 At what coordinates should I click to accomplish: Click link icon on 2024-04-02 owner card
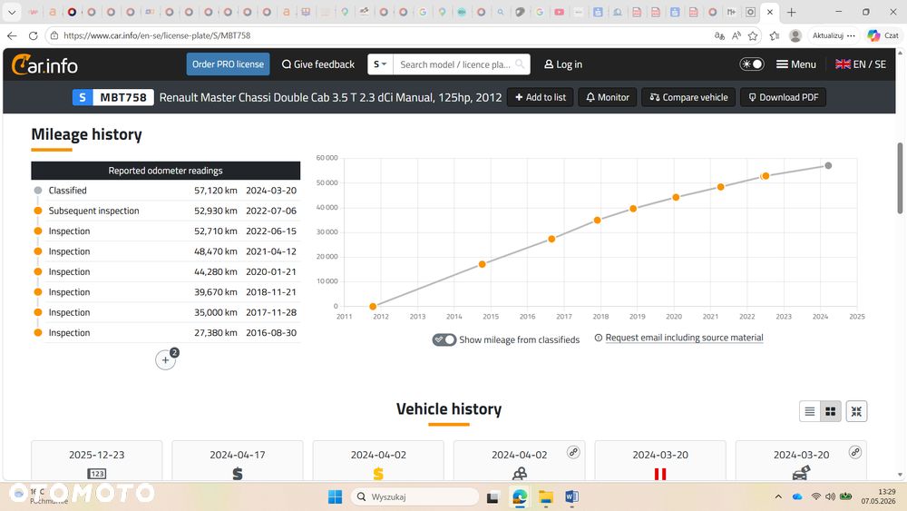coord(573,452)
